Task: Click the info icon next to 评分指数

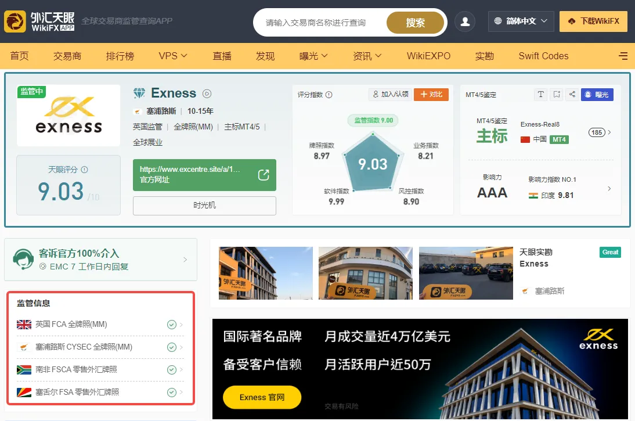Action: (329, 95)
